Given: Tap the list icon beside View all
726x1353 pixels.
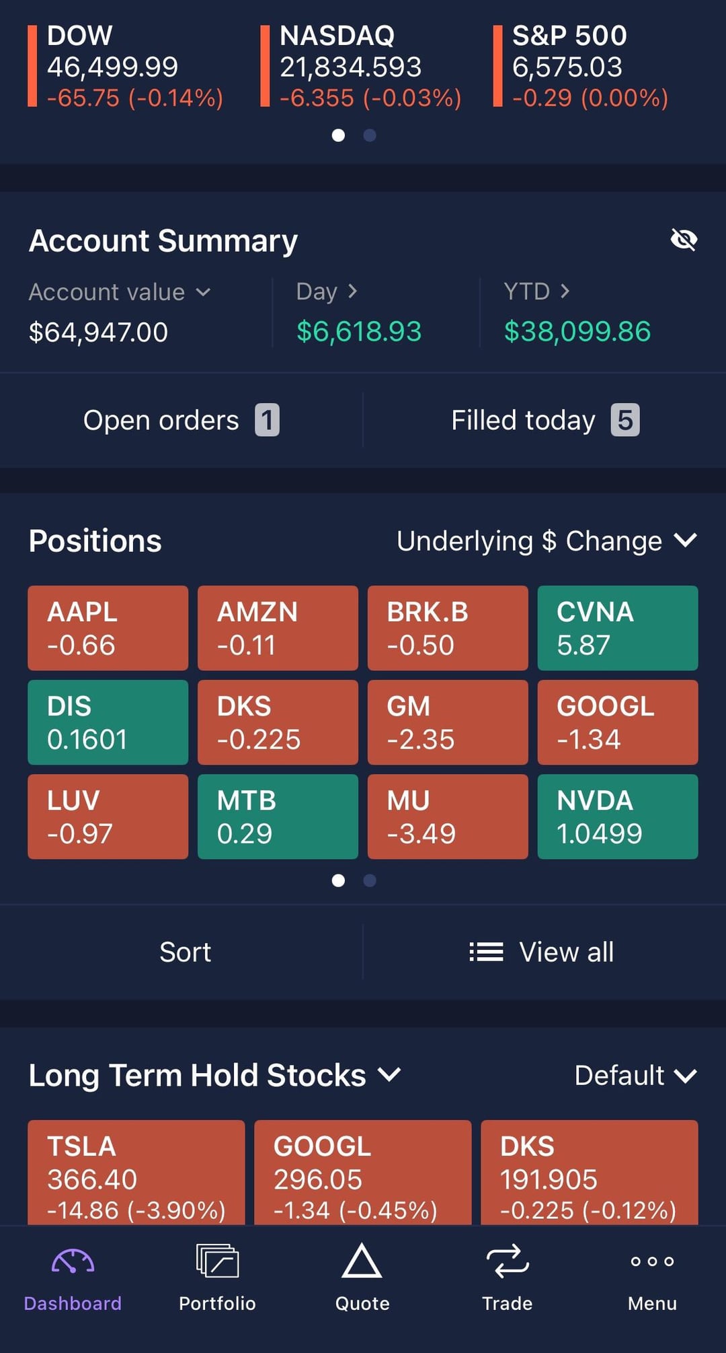Looking at the screenshot, I should click(x=486, y=952).
